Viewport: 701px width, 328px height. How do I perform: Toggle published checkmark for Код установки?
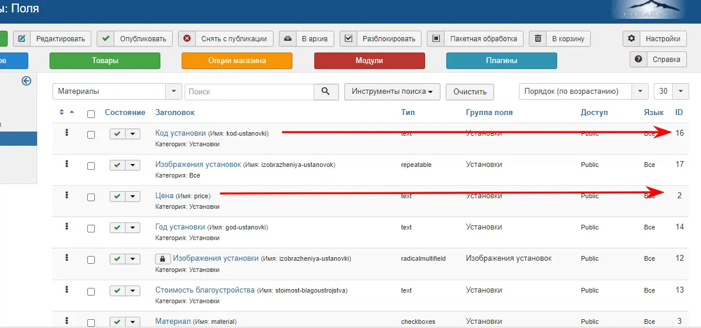[117, 134]
